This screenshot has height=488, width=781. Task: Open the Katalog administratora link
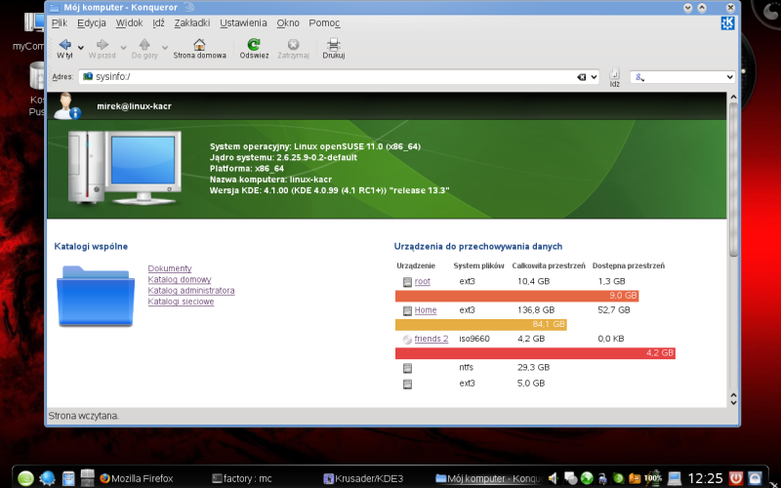click(x=191, y=290)
